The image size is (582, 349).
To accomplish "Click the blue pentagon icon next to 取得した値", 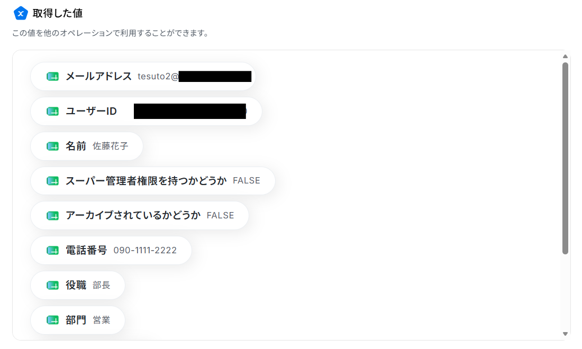I will coord(21,13).
